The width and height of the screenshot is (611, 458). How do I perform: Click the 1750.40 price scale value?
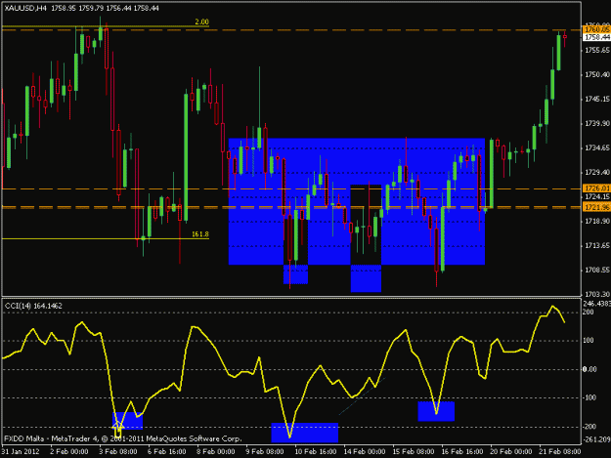[597, 75]
